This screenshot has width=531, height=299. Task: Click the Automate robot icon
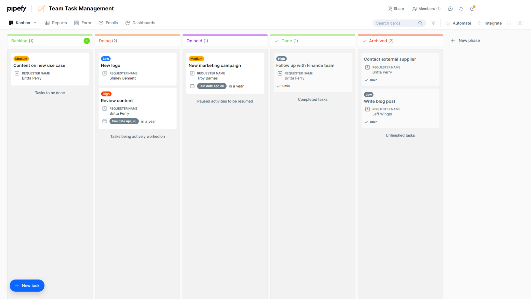tap(448, 23)
